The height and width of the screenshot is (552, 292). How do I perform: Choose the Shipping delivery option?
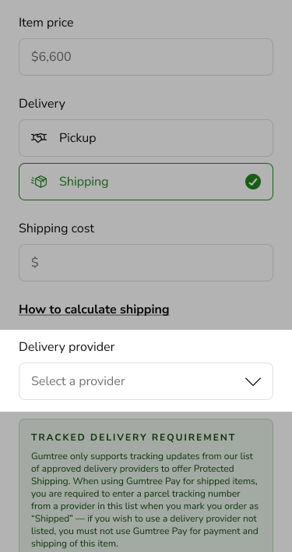pos(146,182)
